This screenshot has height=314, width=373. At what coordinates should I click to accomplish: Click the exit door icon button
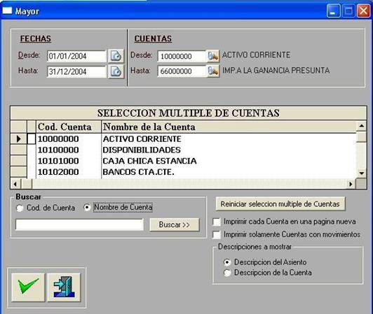[x=65, y=287]
